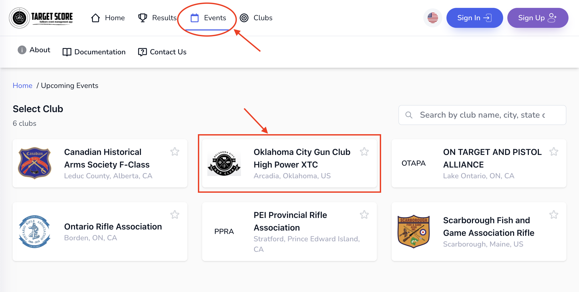Viewport: 579px width, 292px height.
Task: Click the Sign Up button
Action: click(x=538, y=18)
